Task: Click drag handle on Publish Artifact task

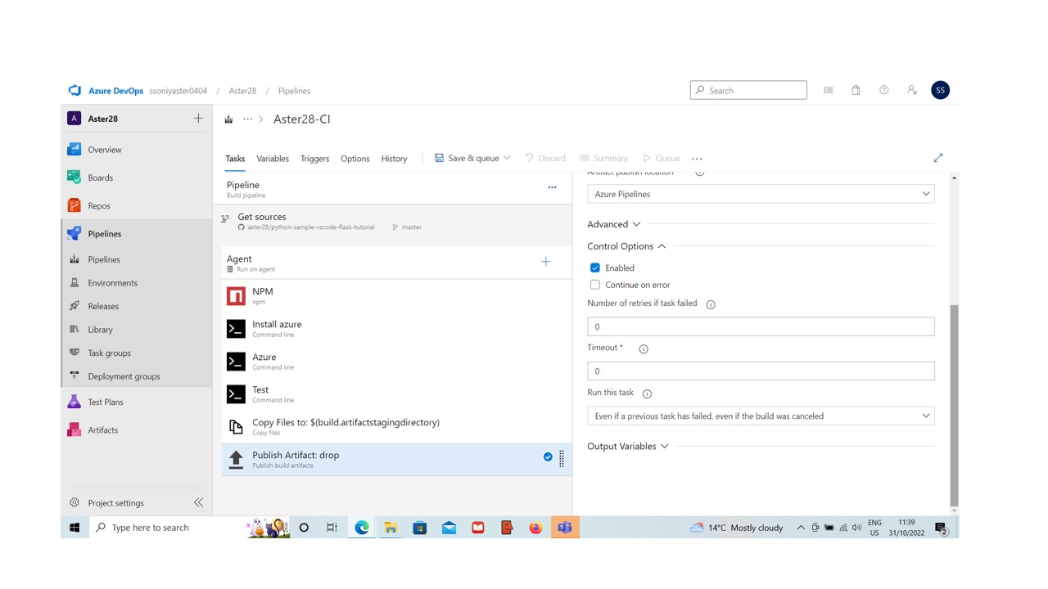Action: [x=562, y=459]
